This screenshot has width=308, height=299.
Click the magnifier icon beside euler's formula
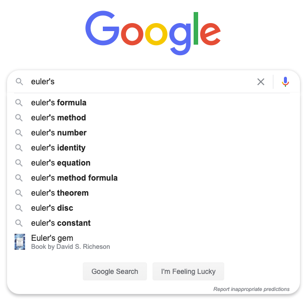(x=19, y=102)
